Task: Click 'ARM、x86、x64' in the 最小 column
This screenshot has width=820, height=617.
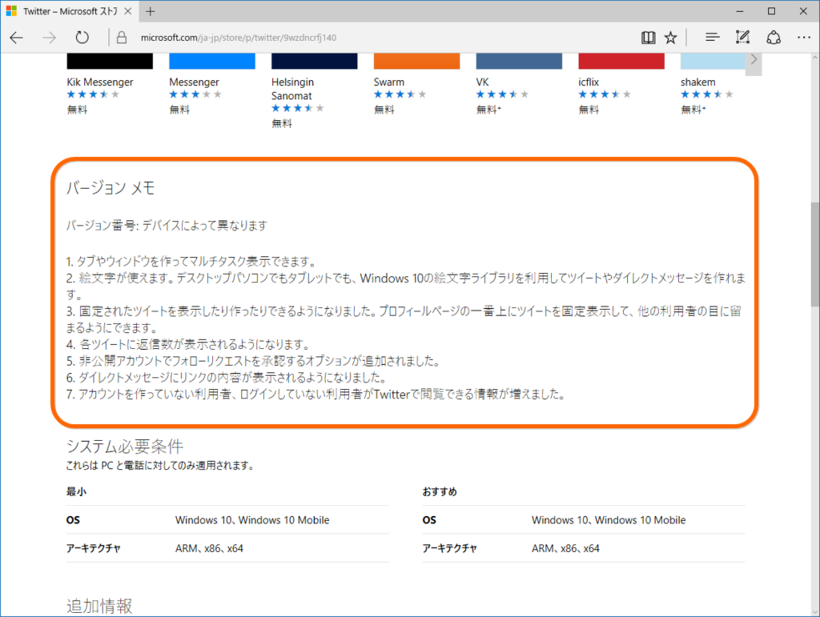Action: click(209, 548)
